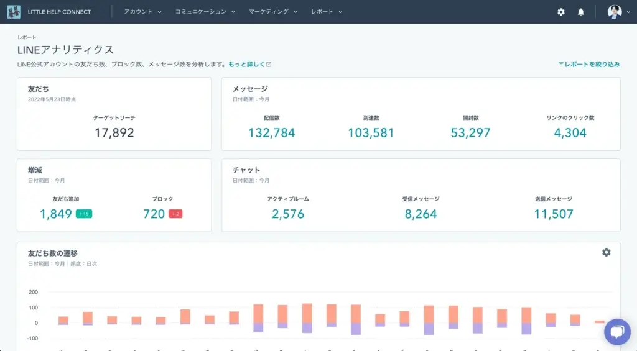Click the tallest orange bar in the chart

point(307,313)
